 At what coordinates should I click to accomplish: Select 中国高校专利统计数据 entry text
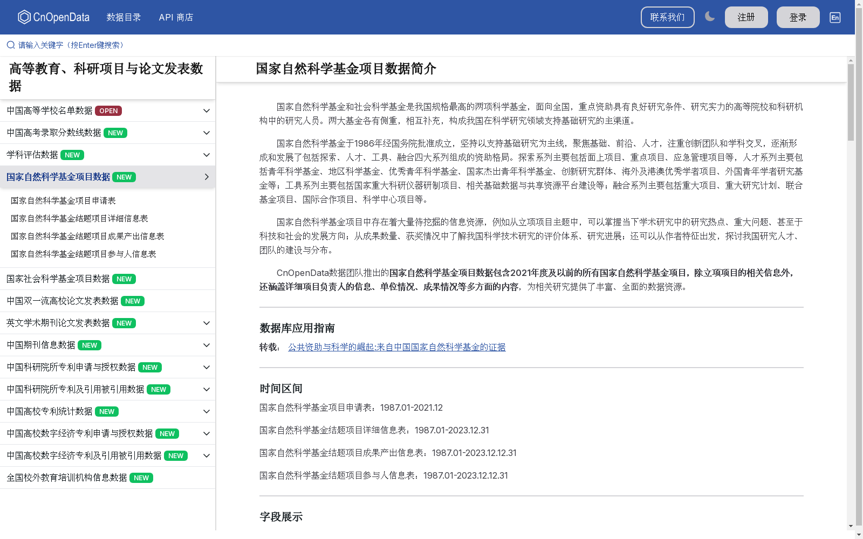(x=50, y=411)
